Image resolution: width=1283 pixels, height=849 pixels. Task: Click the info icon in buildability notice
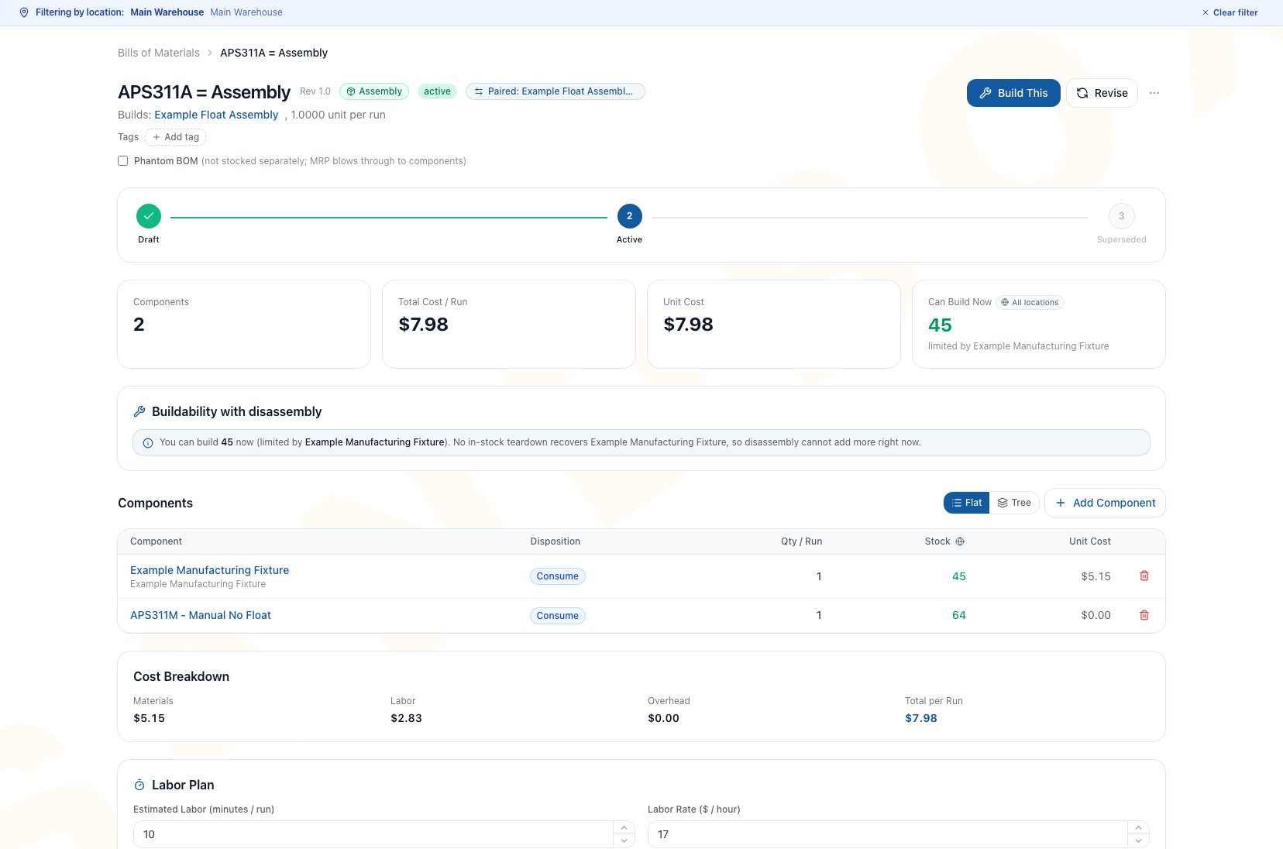click(148, 443)
